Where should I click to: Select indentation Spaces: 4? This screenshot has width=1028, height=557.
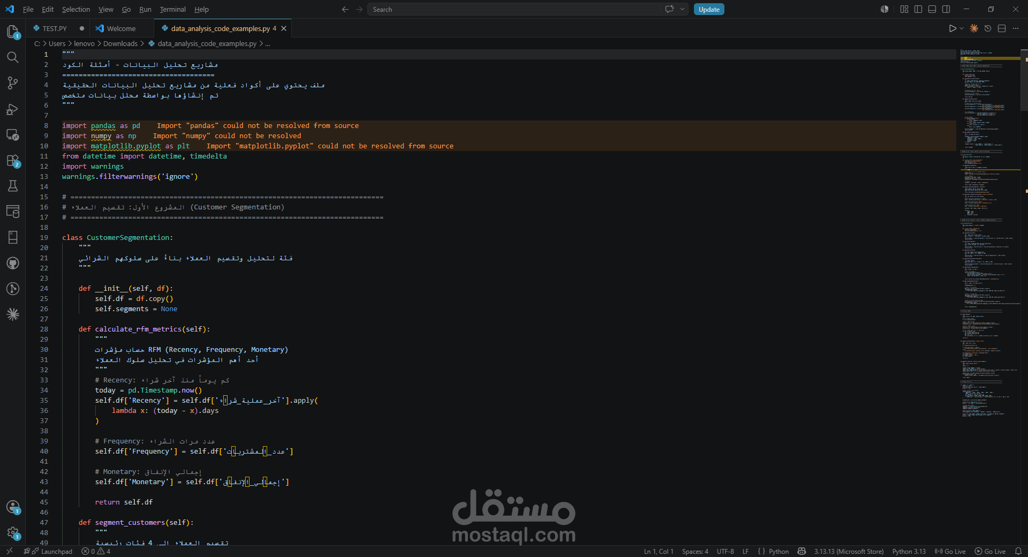tap(695, 551)
